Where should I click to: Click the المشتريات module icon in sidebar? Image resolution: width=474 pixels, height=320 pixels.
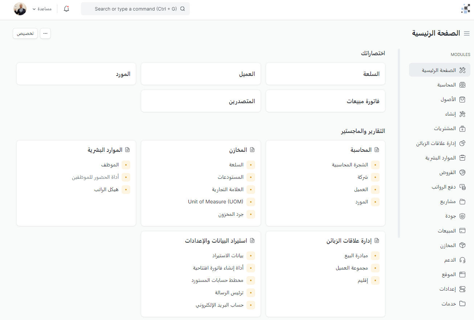(462, 129)
